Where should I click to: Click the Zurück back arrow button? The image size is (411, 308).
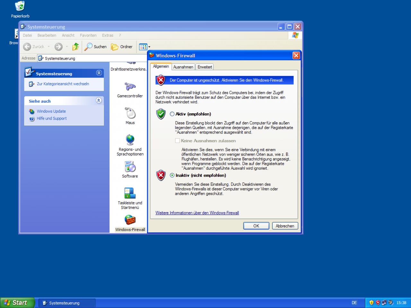click(27, 47)
